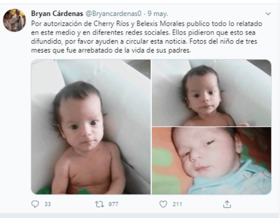This screenshot has width=280, height=218.
Task: Click the tweet text line 'meses que fue arrebatado'
Action: click(x=111, y=50)
